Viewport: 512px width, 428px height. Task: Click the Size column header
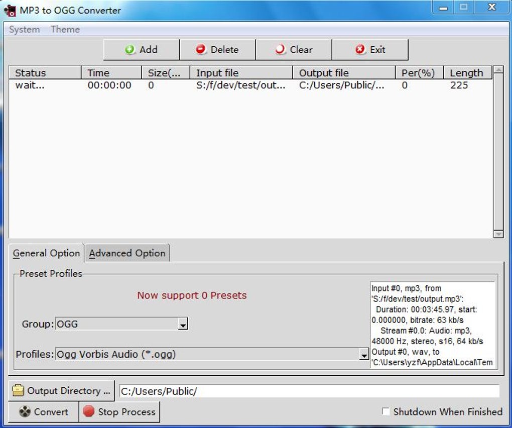click(166, 72)
